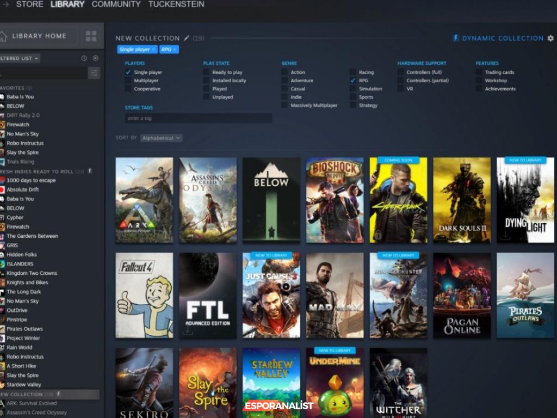Select GRIS in the sidebar

pos(12,245)
